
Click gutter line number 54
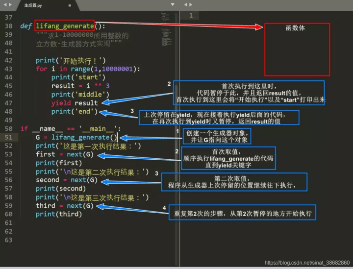coord(8,163)
